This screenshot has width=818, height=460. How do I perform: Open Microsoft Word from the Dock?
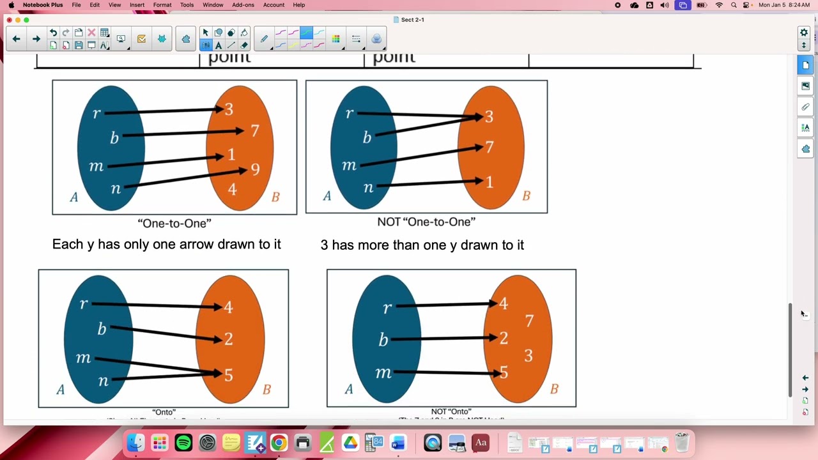coord(398,442)
